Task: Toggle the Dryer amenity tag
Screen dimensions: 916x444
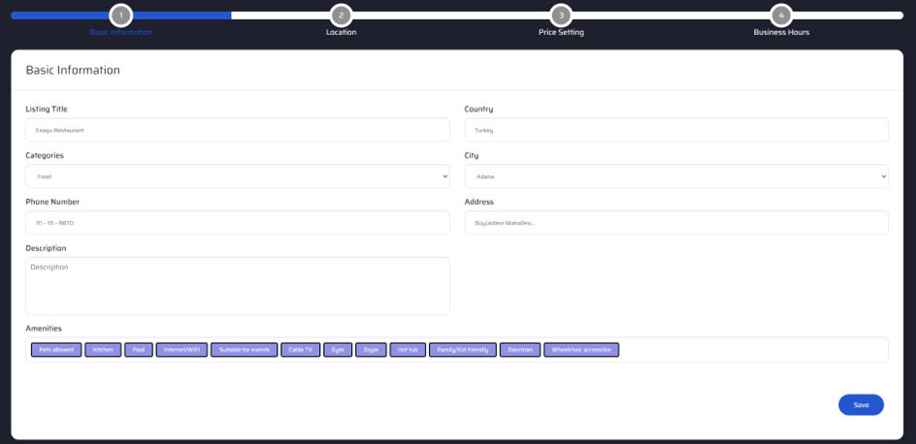Action: [x=371, y=350]
